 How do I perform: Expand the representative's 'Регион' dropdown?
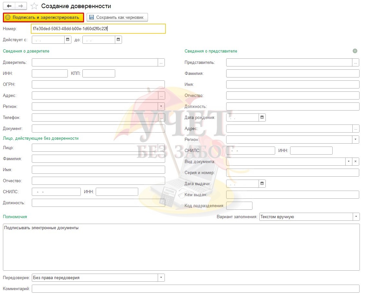point(356,139)
